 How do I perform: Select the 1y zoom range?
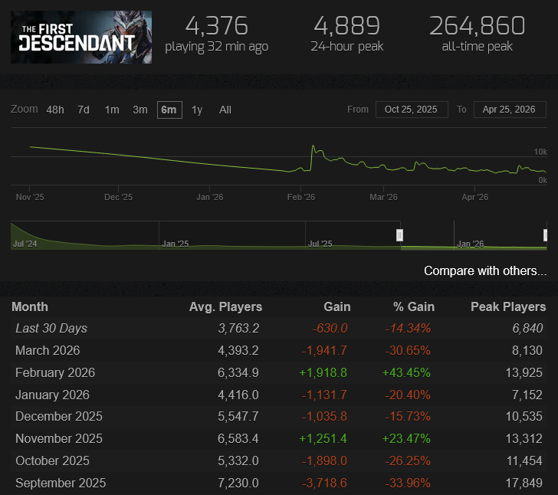point(197,110)
